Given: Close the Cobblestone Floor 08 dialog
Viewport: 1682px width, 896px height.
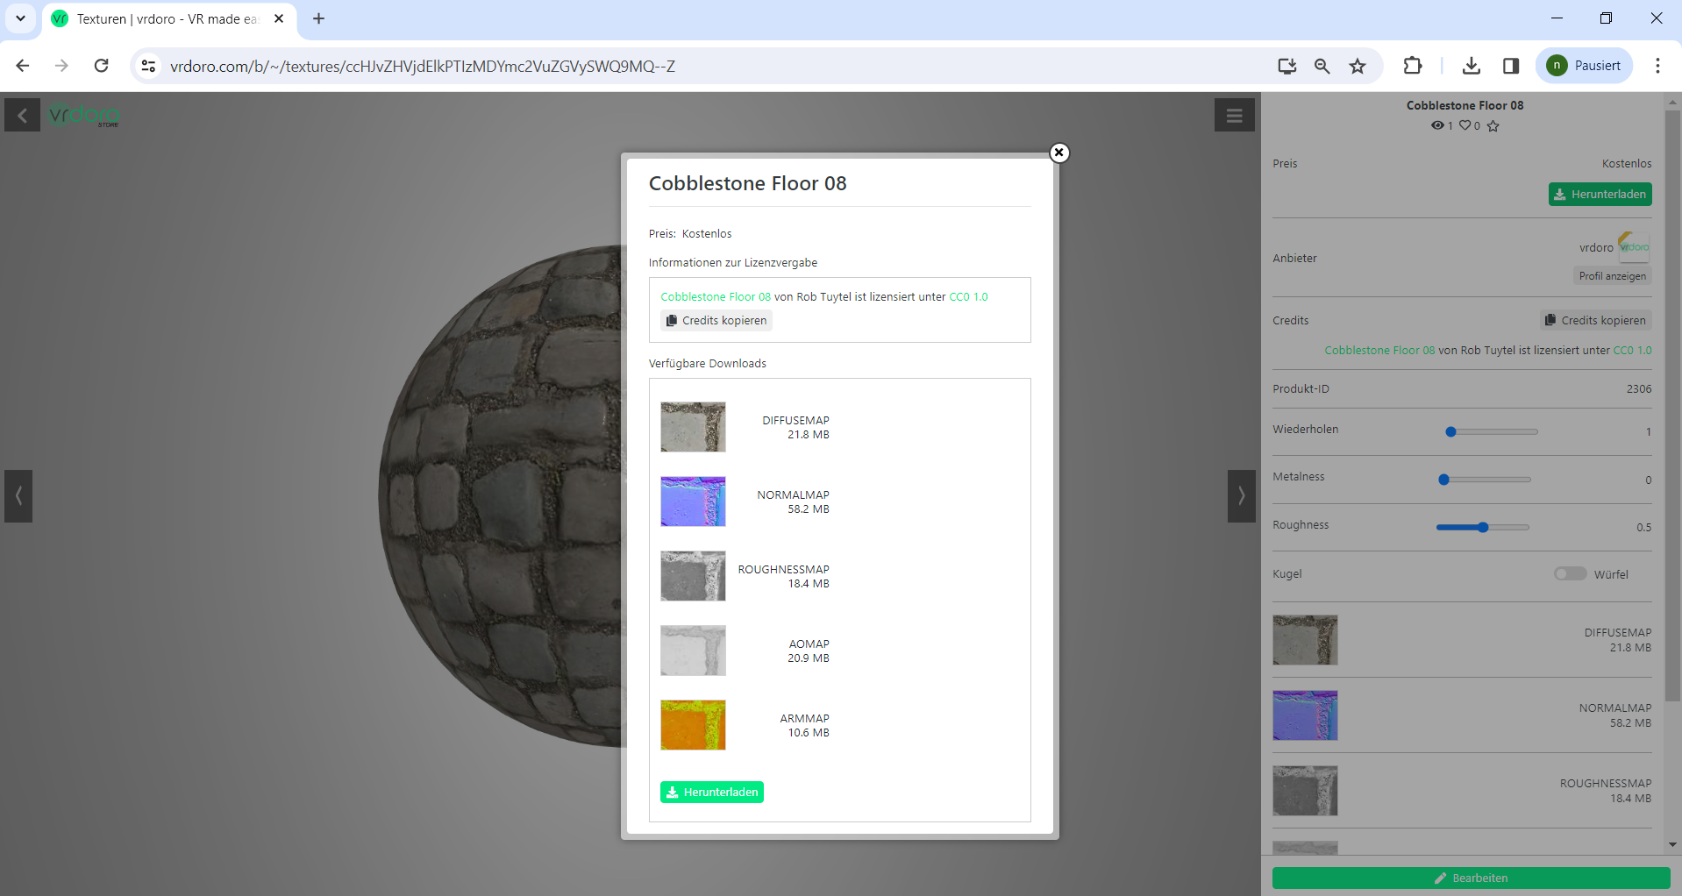Looking at the screenshot, I should pyautogui.click(x=1058, y=153).
